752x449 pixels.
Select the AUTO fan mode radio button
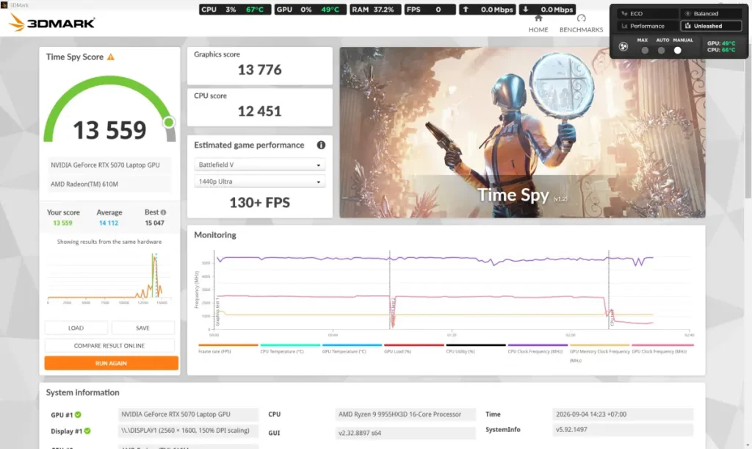point(662,51)
